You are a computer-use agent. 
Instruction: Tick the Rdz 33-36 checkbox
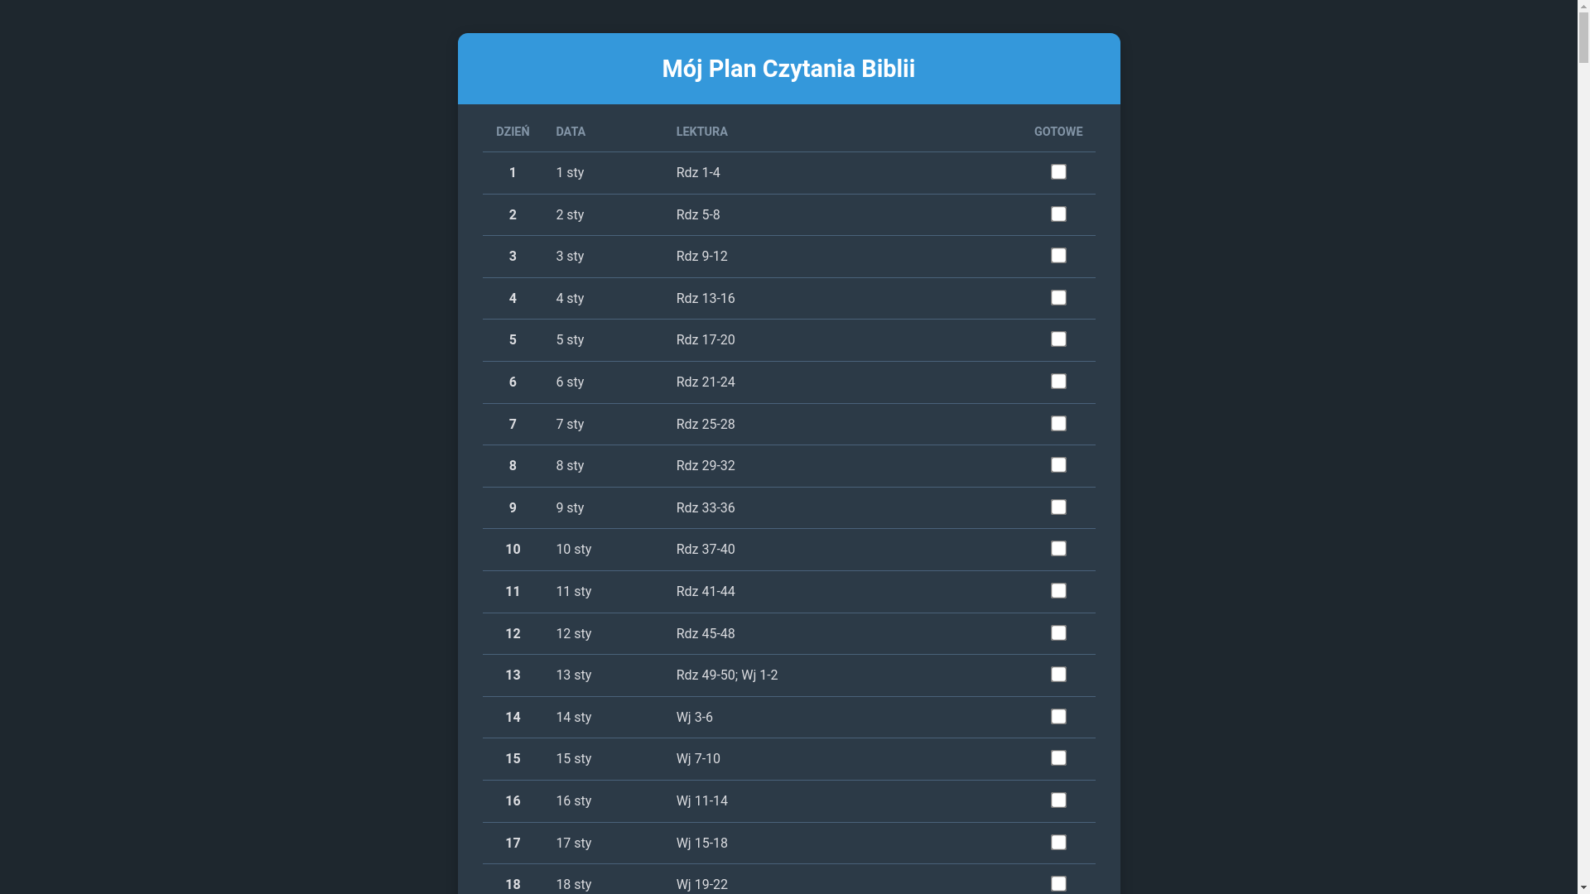1058,507
